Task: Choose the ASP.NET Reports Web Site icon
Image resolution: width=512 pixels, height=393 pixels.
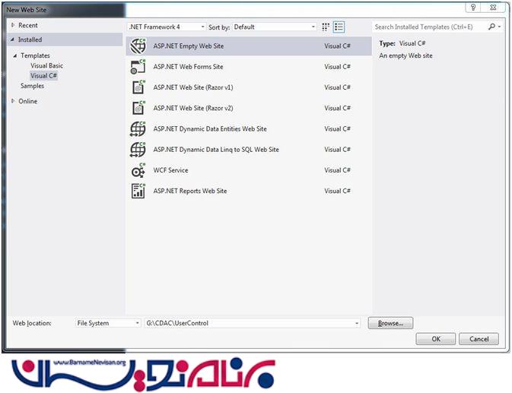Action: coord(138,191)
